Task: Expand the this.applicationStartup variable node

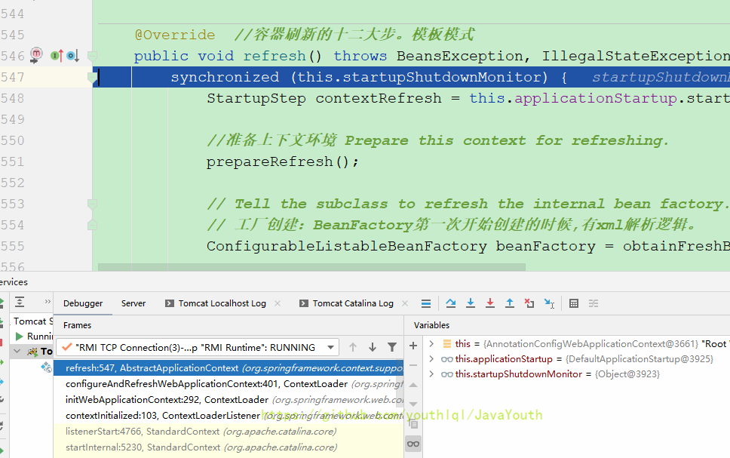Action: [431, 359]
